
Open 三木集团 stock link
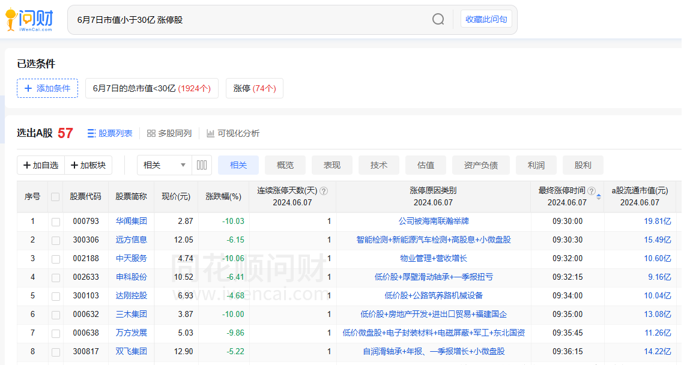tap(132, 315)
